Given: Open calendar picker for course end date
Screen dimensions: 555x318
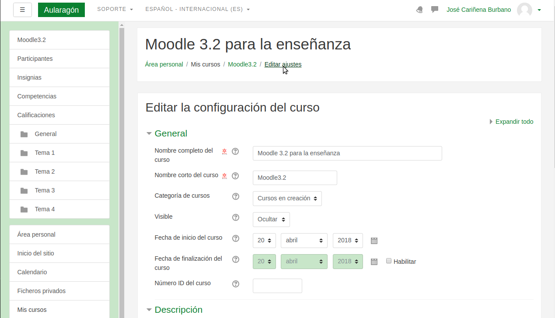Looking at the screenshot, I should [374, 262].
